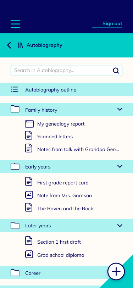Screen dimensions: 133x288
Task: Click image icon next to Note from Mrs. Garrison
Action: [29, 195]
